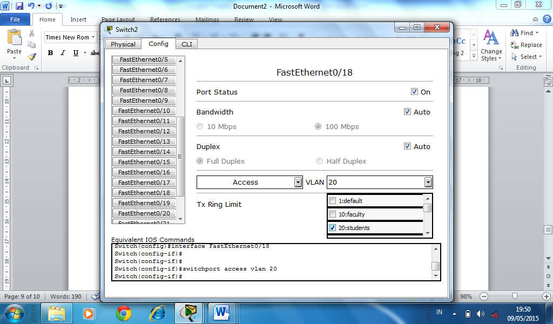
Task: Switch to Microsoft Word in the taskbar
Action: [x=221, y=313]
